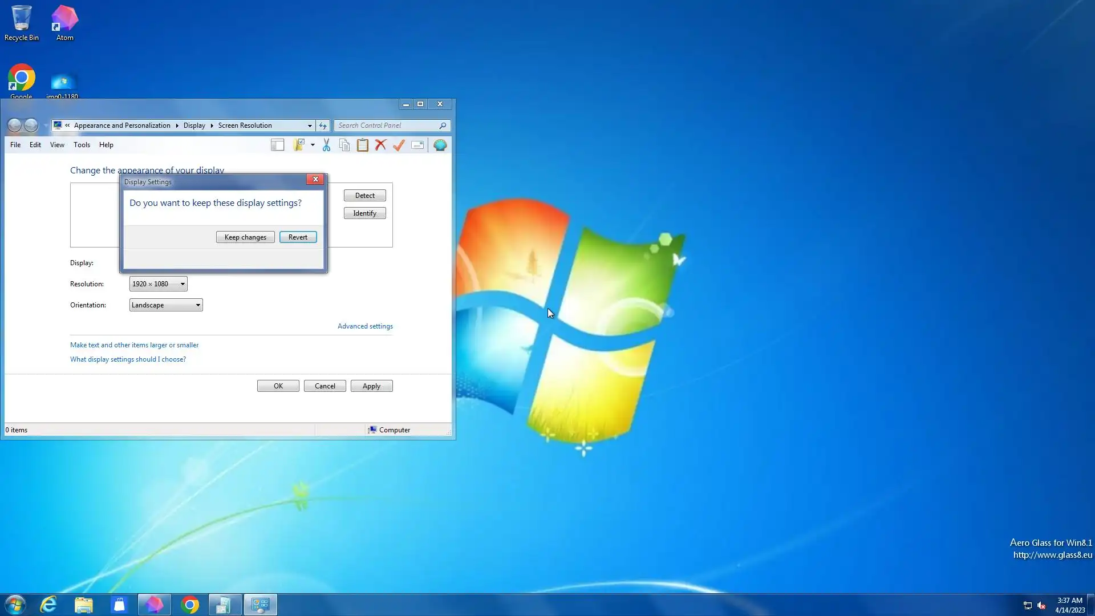Click the Cut scissors icon in toolbar
1095x616 pixels.
pos(326,145)
